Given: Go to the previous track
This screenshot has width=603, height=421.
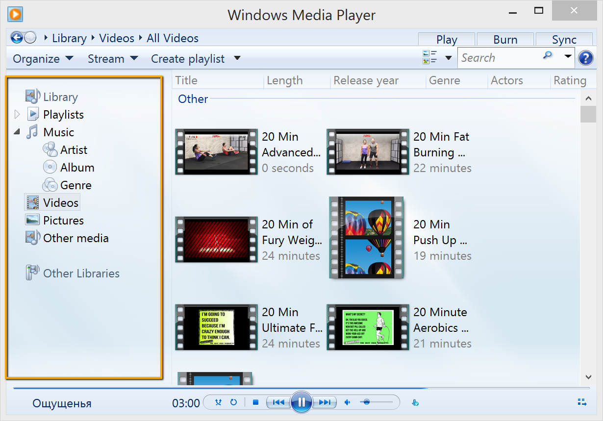Looking at the screenshot, I should (x=278, y=402).
